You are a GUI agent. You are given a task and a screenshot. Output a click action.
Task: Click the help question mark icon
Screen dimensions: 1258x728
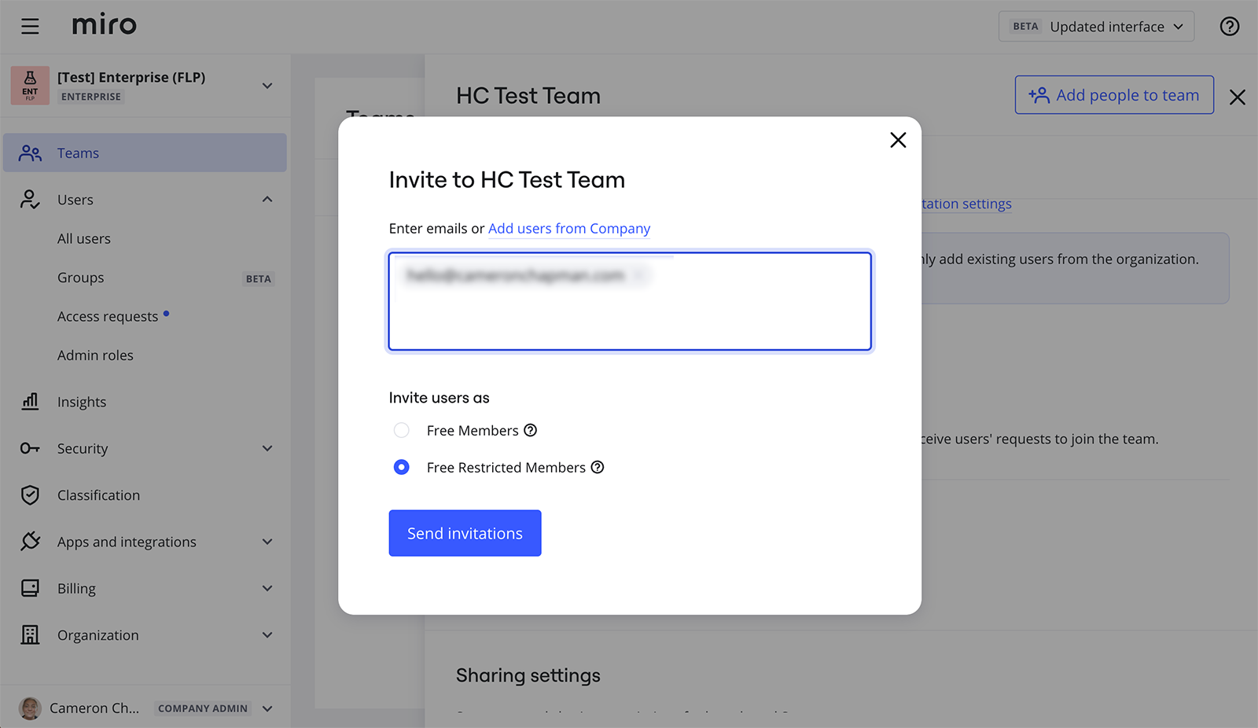pos(1229,27)
